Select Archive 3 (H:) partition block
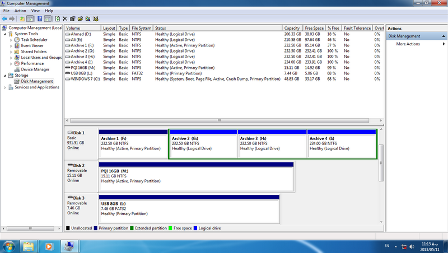This screenshot has width=448, height=253. [x=272, y=144]
